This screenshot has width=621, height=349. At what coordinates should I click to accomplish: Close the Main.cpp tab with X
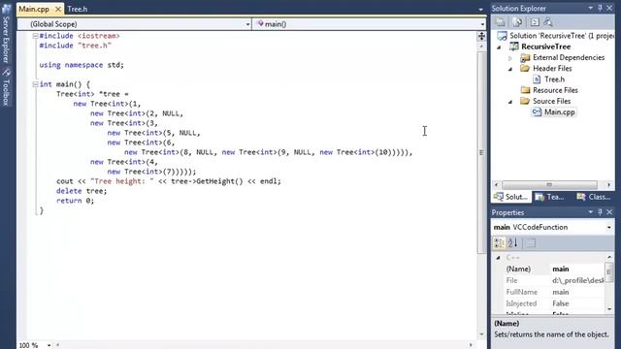(58, 9)
